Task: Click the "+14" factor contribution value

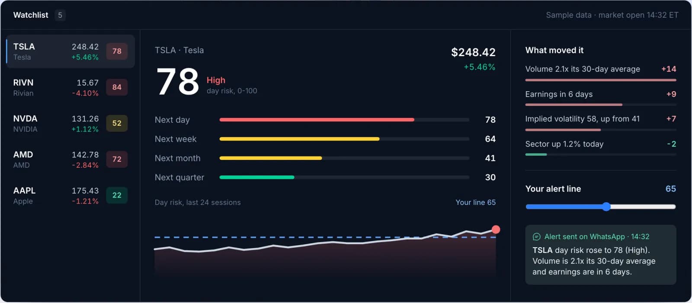Action: pos(669,69)
